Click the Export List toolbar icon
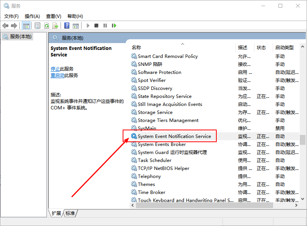 [x=55, y=26]
